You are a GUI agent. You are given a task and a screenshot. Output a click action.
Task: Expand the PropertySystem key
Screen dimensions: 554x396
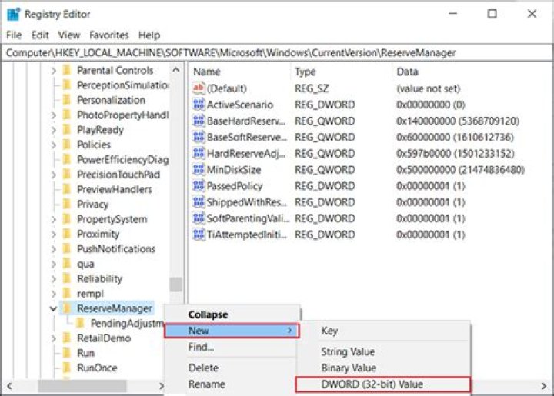[53, 219]
